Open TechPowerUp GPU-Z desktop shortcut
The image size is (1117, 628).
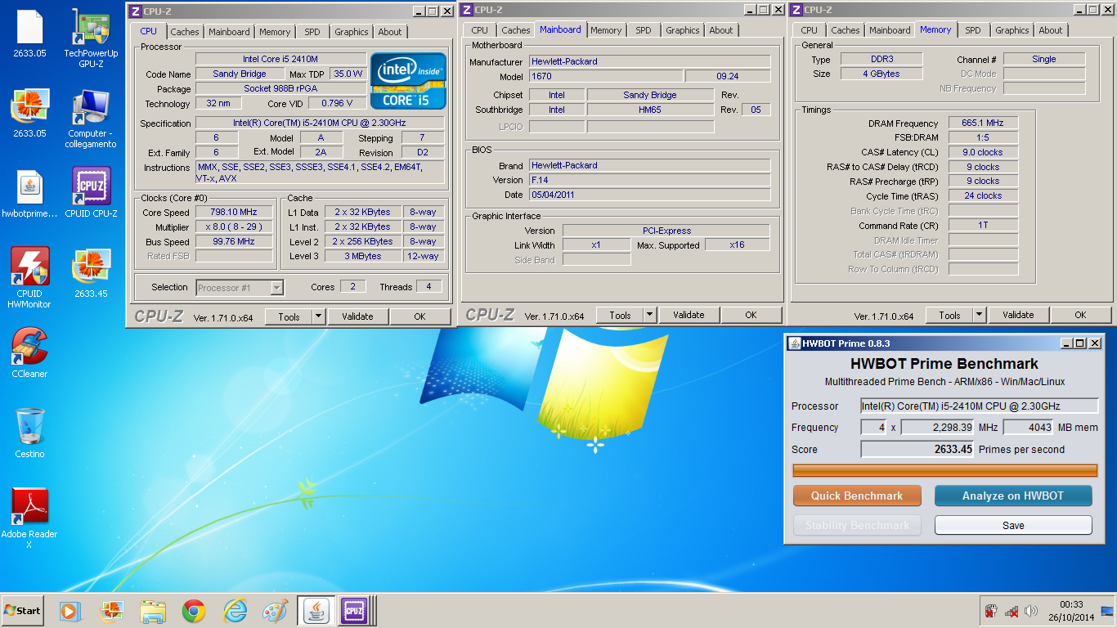(91, 38)
